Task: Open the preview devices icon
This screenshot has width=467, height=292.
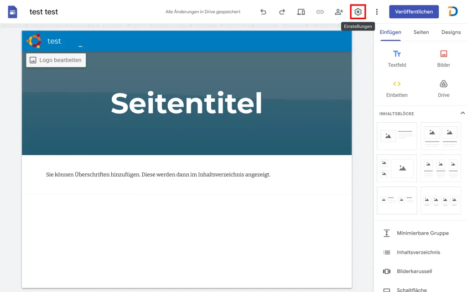Action: click(x=301, y=12)
